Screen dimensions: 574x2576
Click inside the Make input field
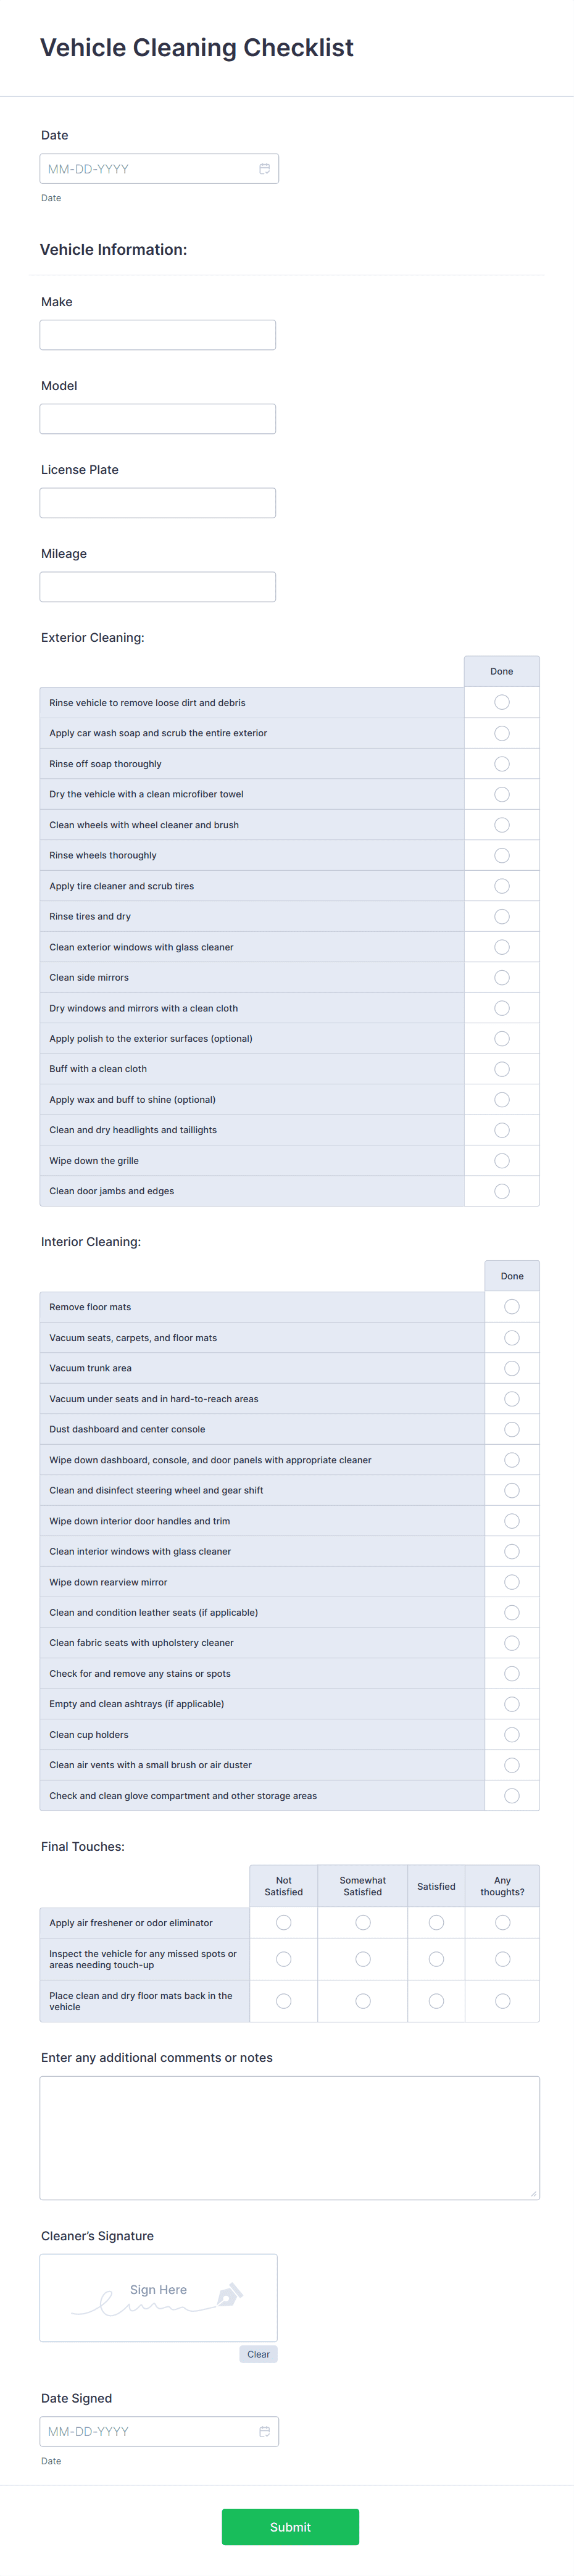tap(157, 334)
